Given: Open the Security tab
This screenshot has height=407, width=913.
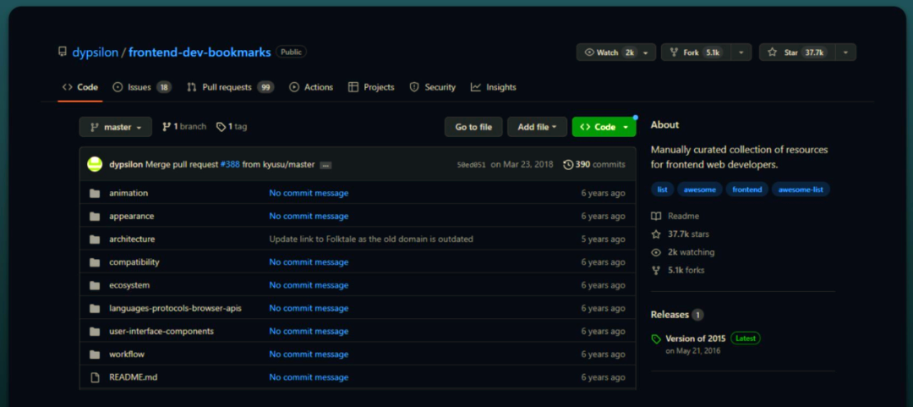Looking at the screenshot, I should pos(433,87).
